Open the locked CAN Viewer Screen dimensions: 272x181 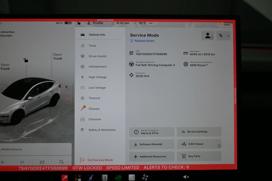(x=199, y=144)
